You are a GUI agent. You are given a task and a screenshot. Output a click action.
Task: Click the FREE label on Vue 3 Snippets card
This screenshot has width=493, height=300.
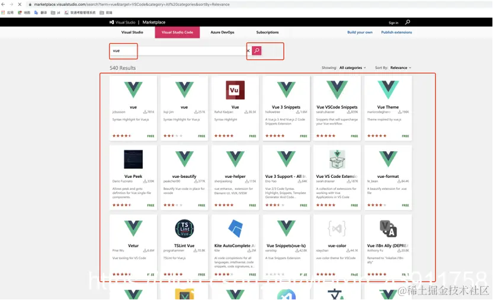point(303,136)
